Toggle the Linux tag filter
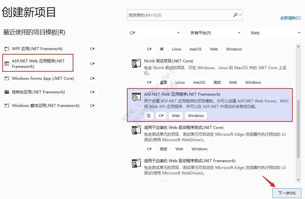Screen dimensions: 305x199 tap(176, 49)
